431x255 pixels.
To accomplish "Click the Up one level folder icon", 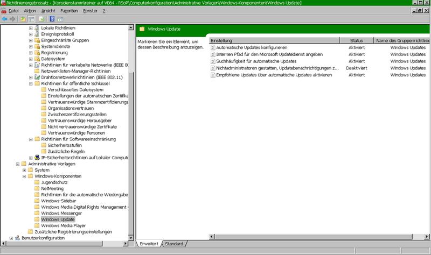I will 23,19.
